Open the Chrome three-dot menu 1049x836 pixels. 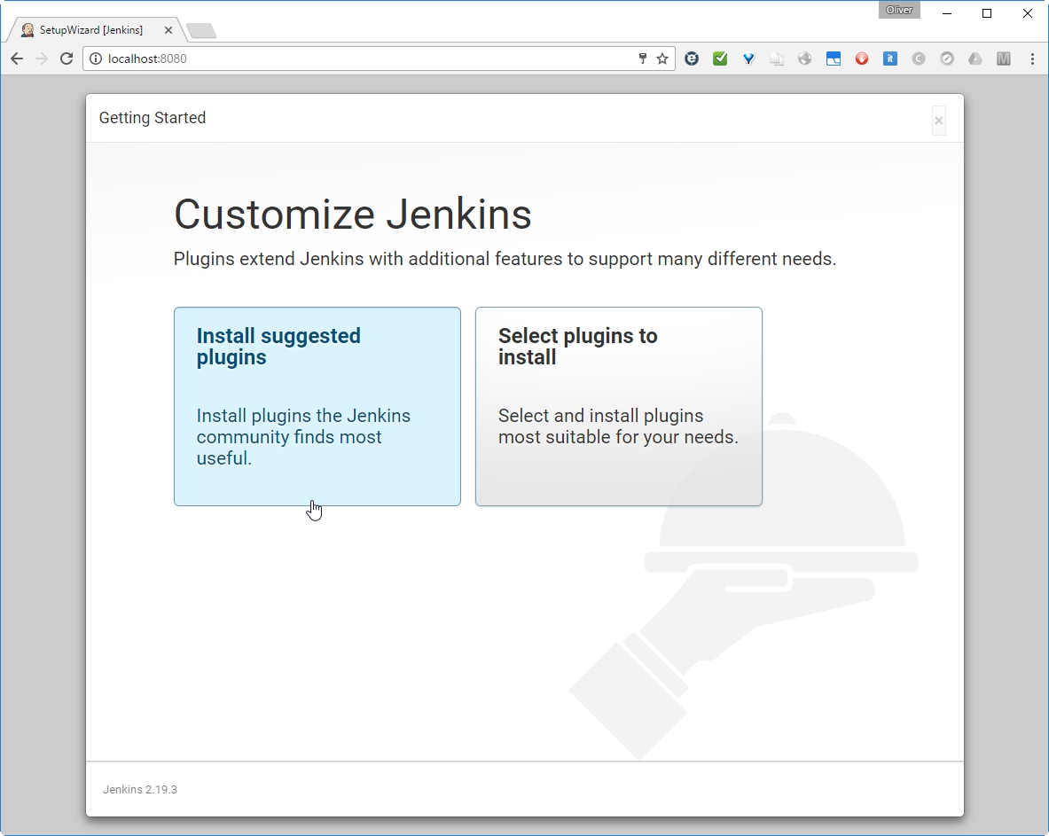tap(1032, 59)
